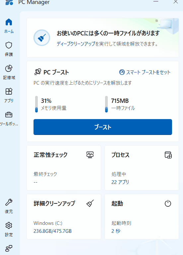Click the メモリ使用量 31% usage bar

(x=36, y=104)
